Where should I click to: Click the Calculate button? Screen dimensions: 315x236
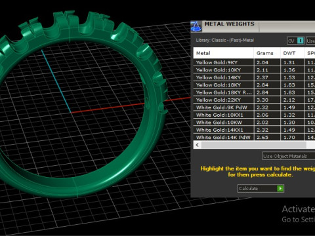pyautogui.click(x=261, y=188)
